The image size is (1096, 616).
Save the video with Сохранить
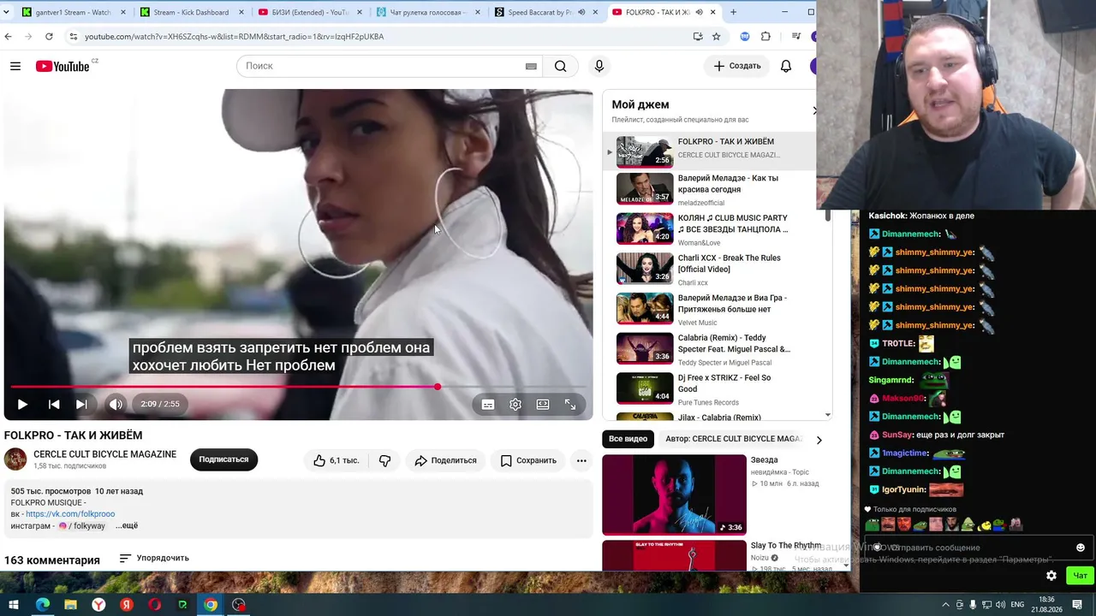(528, 460)
